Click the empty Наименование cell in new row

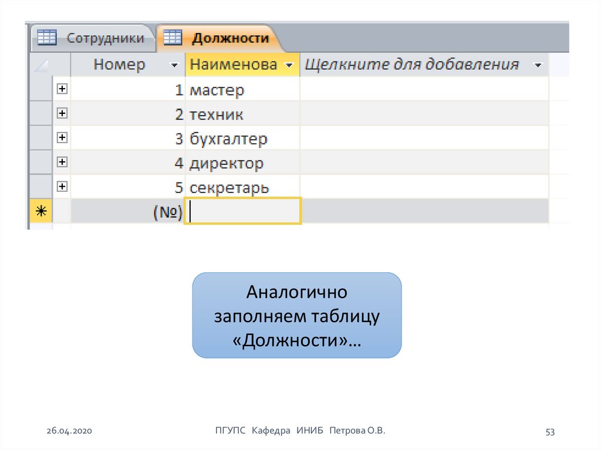(x=243, y=212)
